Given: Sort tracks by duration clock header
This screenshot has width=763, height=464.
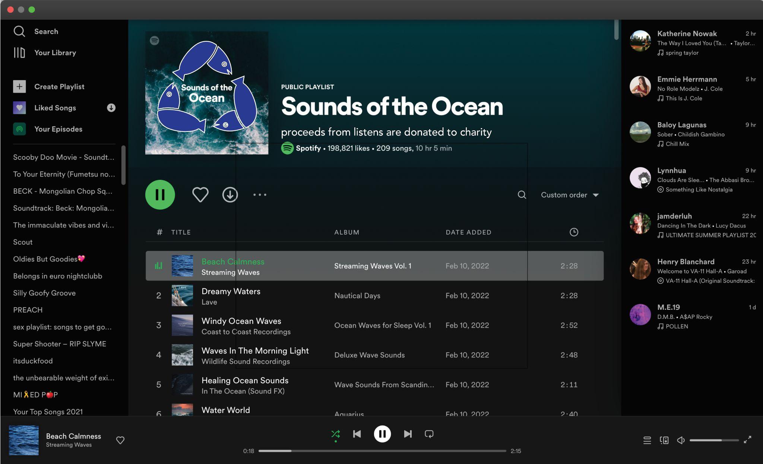Looking at the screenshot, I should [x=574, y=232].
